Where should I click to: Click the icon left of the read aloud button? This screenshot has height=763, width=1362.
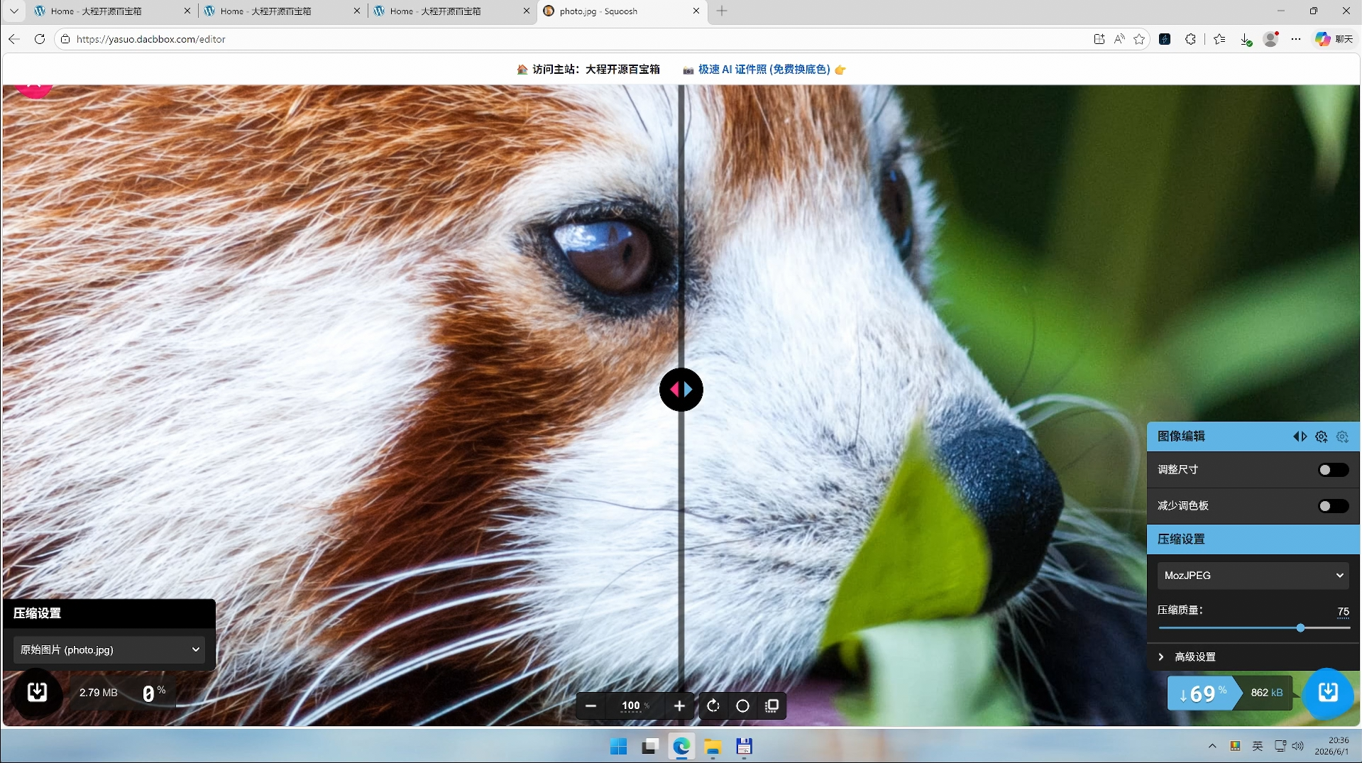(1099, 39)
